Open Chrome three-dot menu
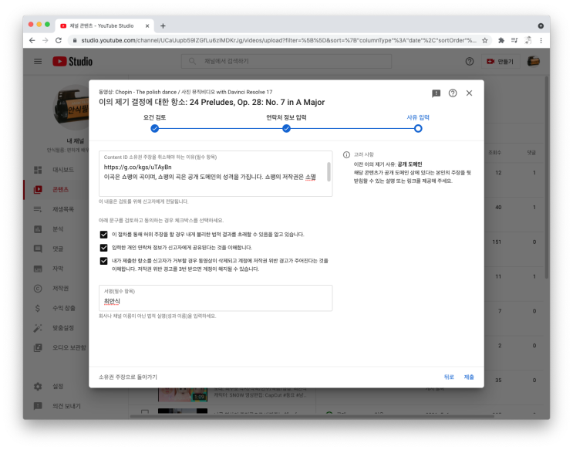The image size is (573, 450). [x=541, y=40]
